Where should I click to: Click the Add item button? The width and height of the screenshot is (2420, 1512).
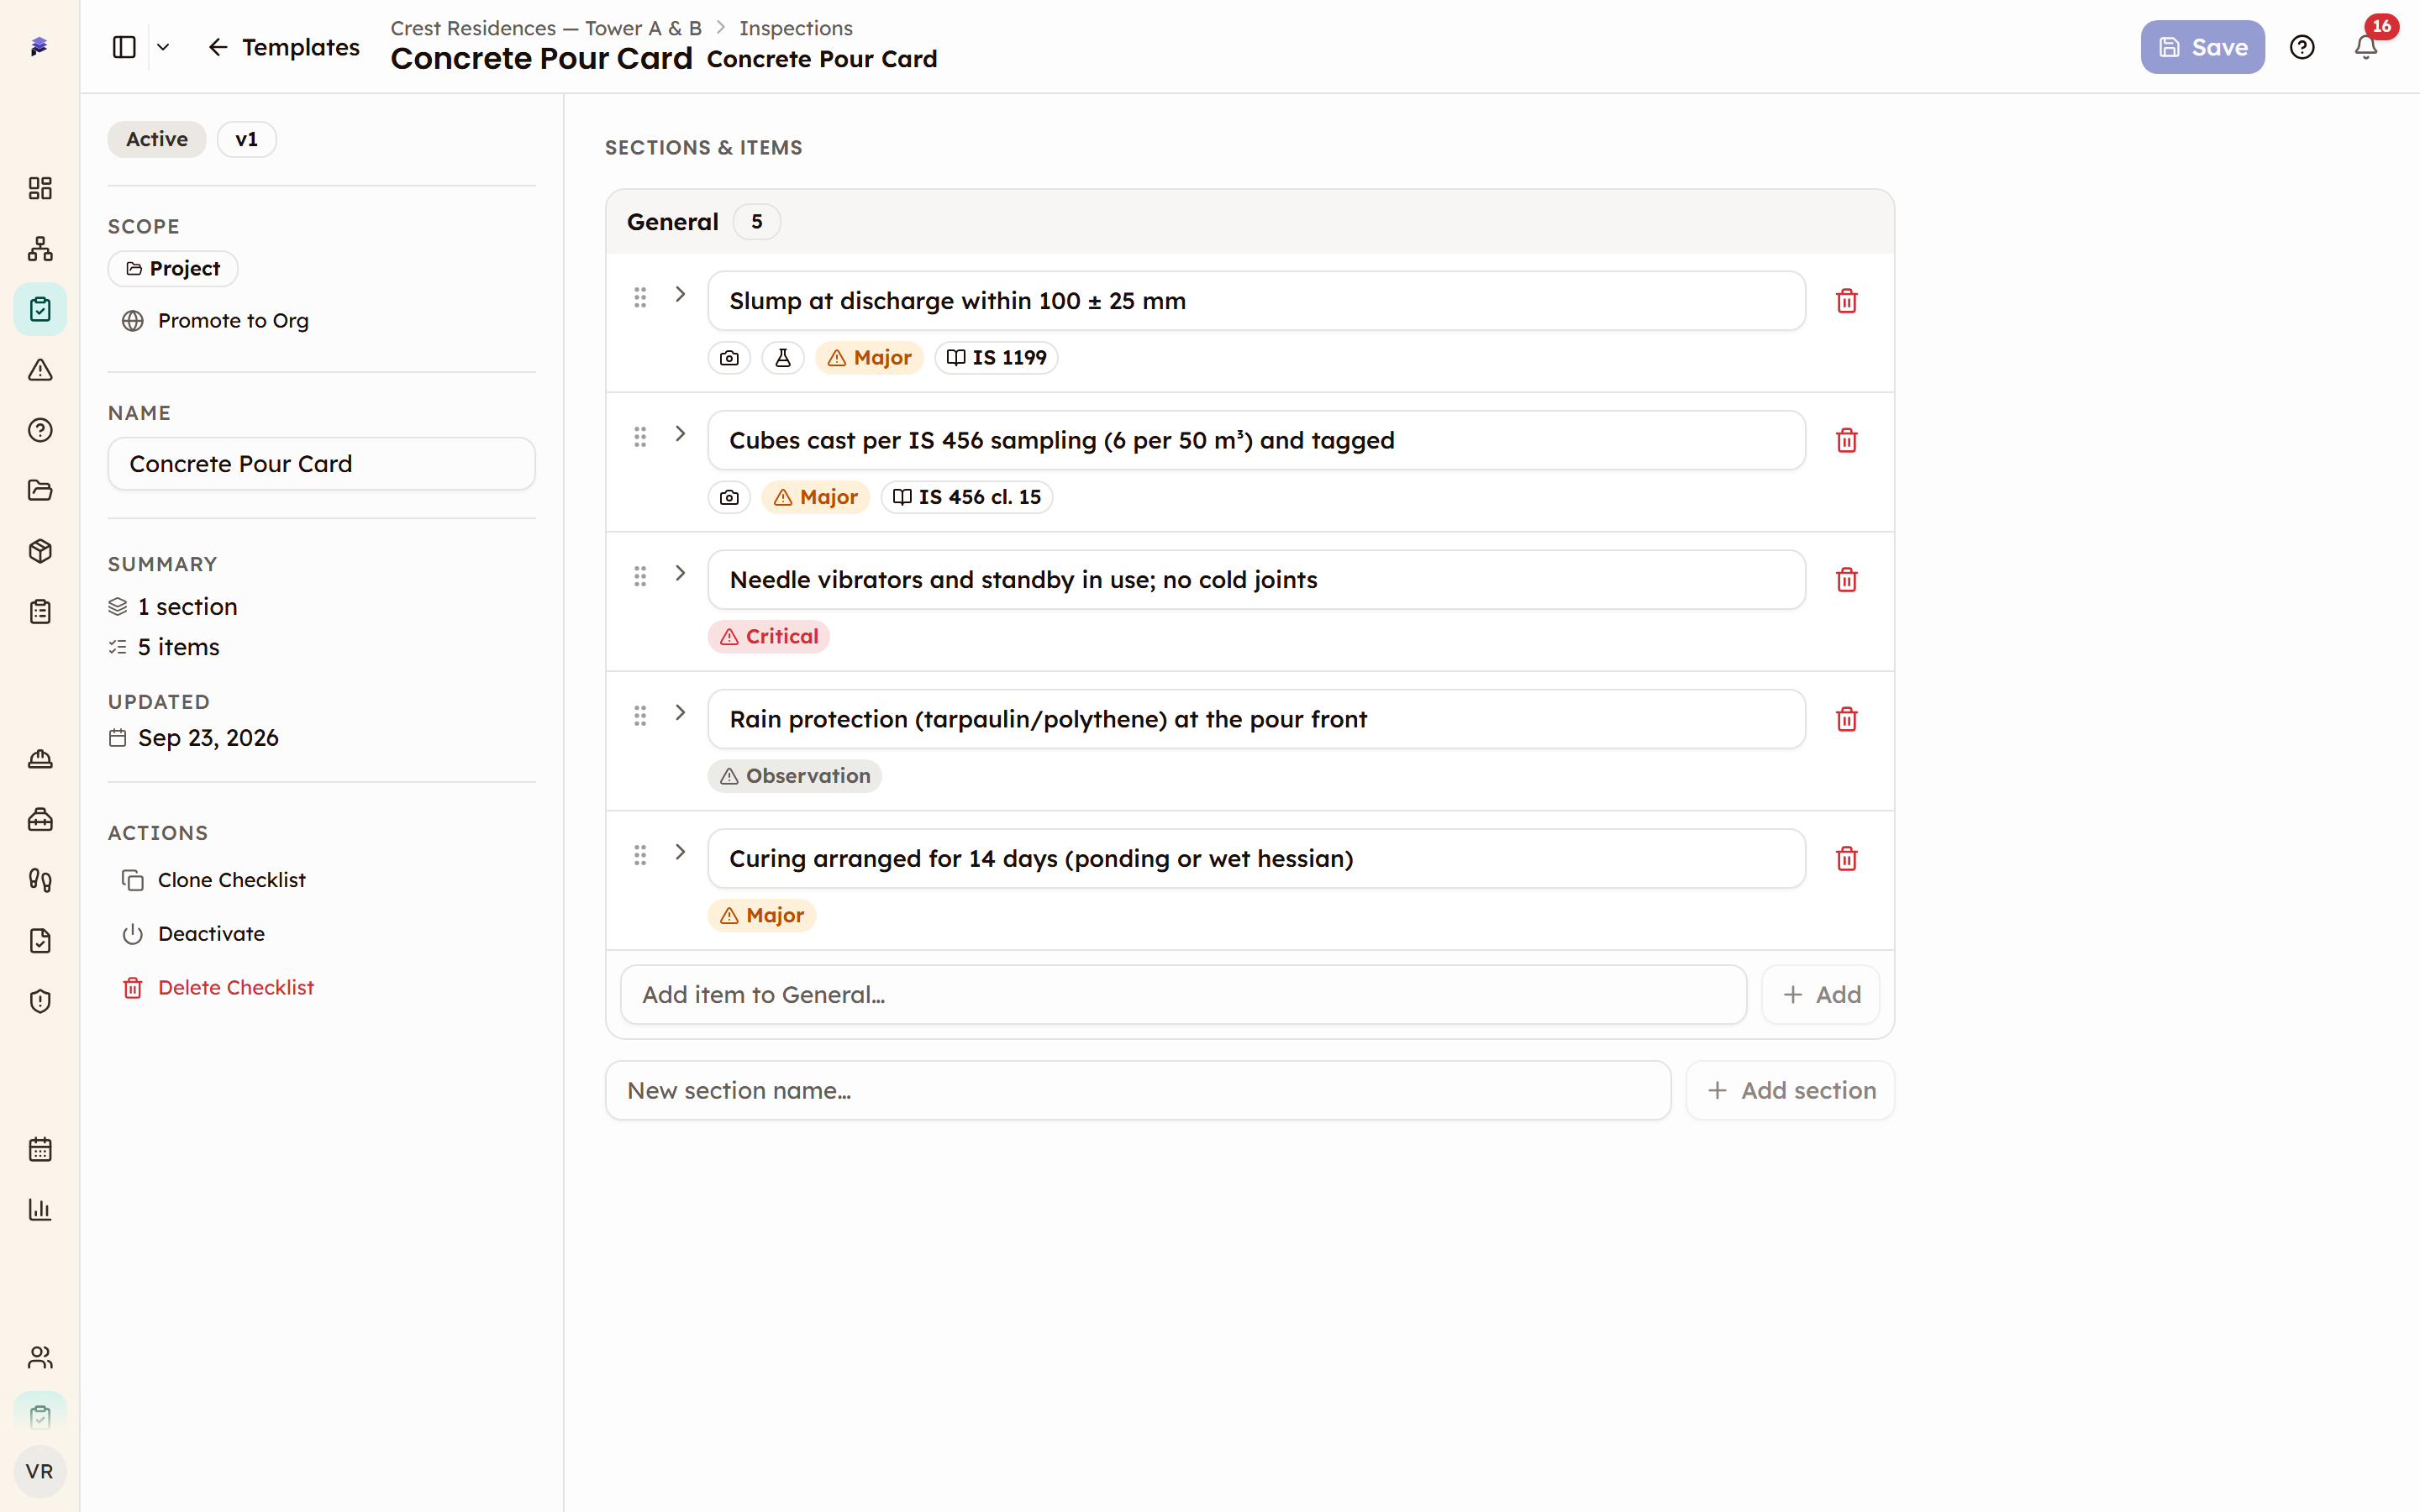point(1820,995)
